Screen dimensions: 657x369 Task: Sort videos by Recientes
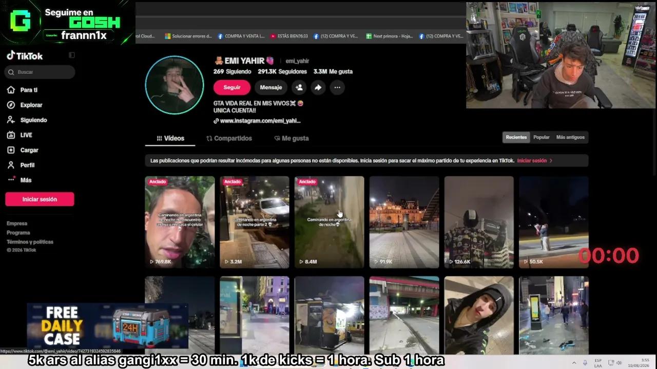pyautogui.click(x=516, y=137)
